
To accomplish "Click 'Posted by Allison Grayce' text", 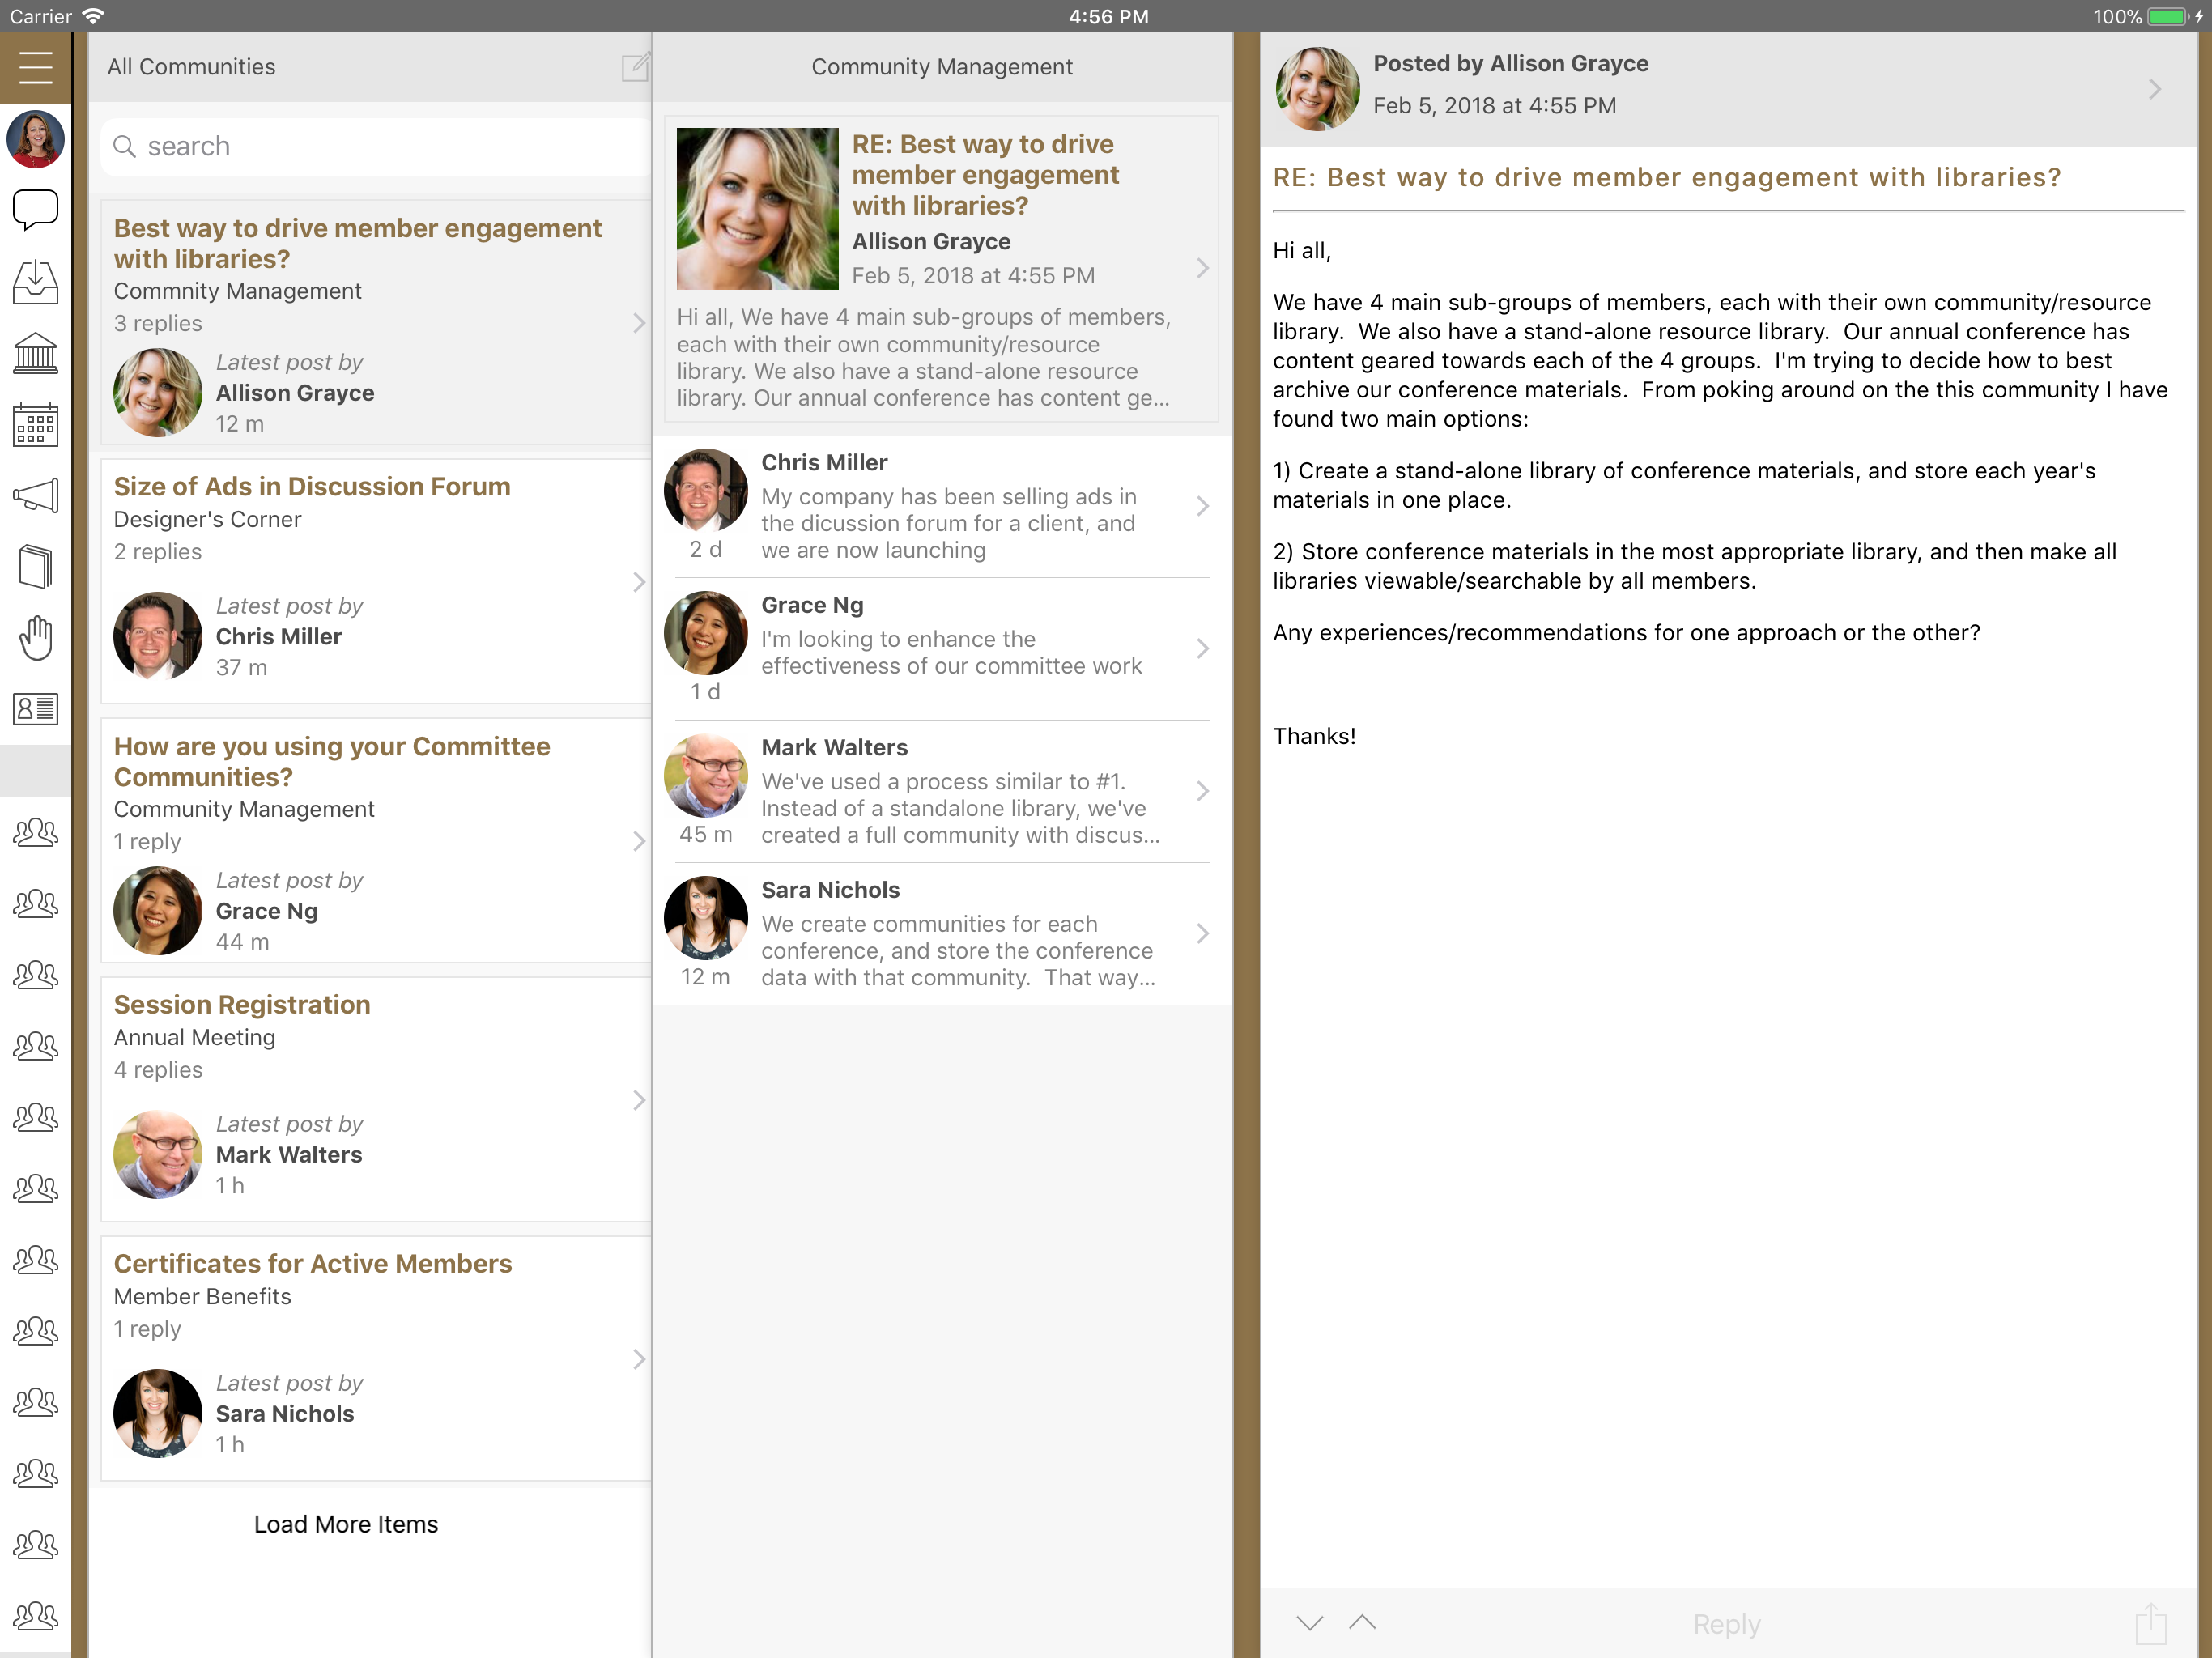I will coord(1510,63).
